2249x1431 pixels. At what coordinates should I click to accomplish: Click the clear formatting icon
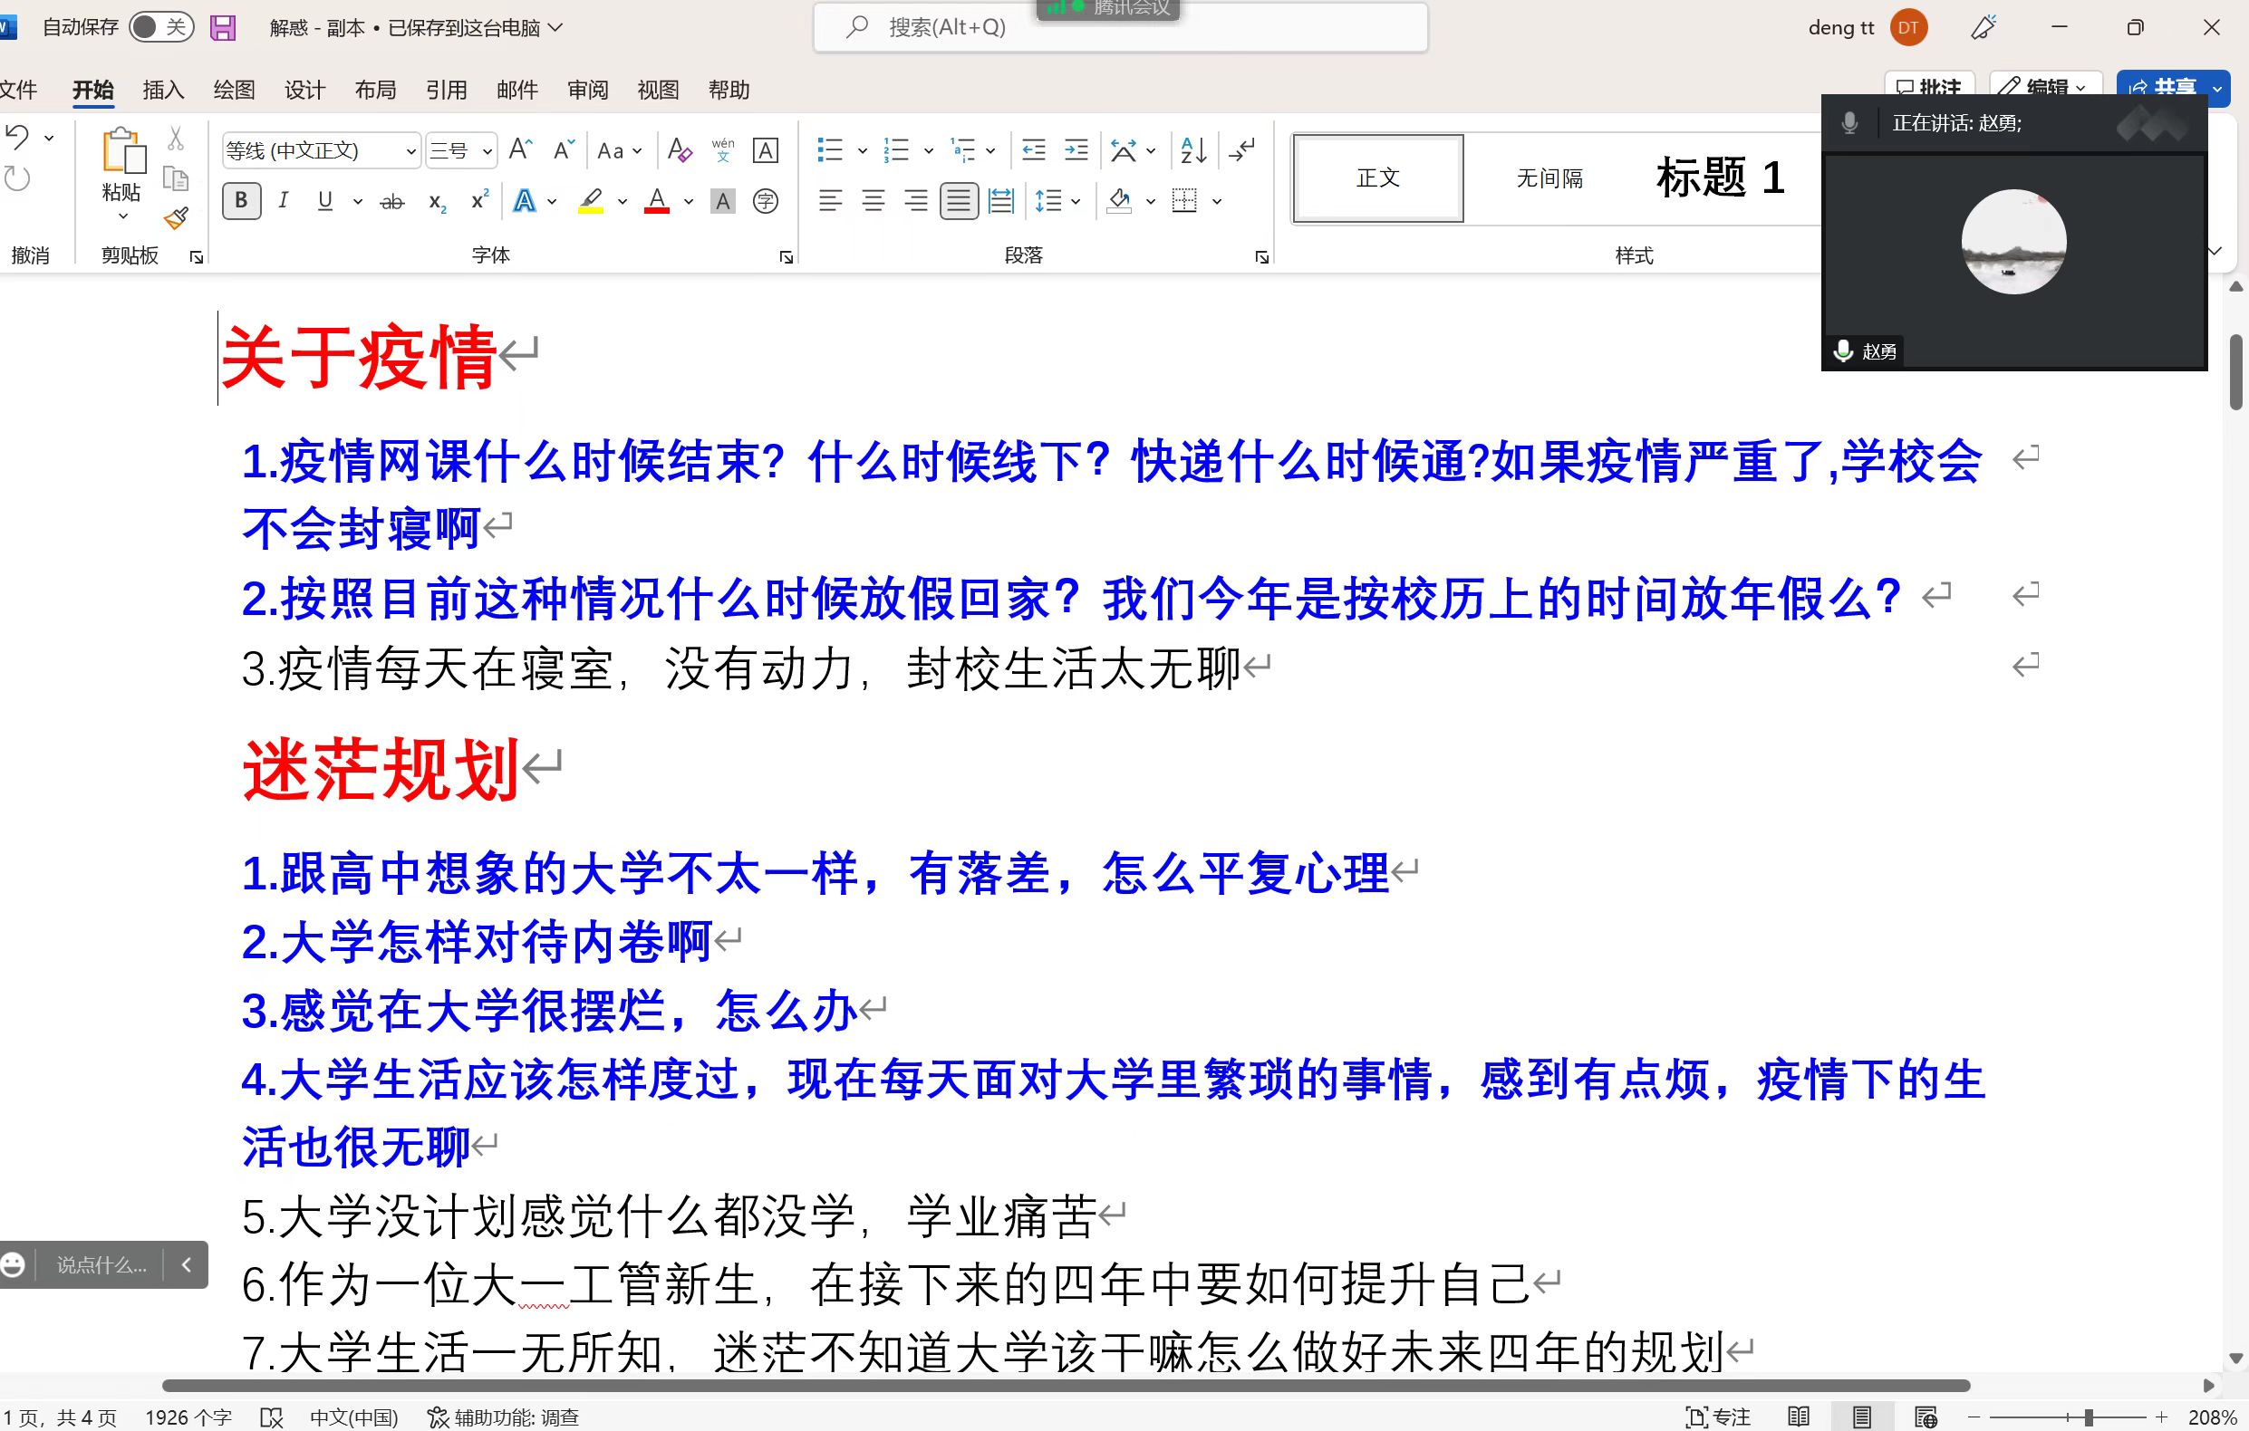tap(680, 150)
